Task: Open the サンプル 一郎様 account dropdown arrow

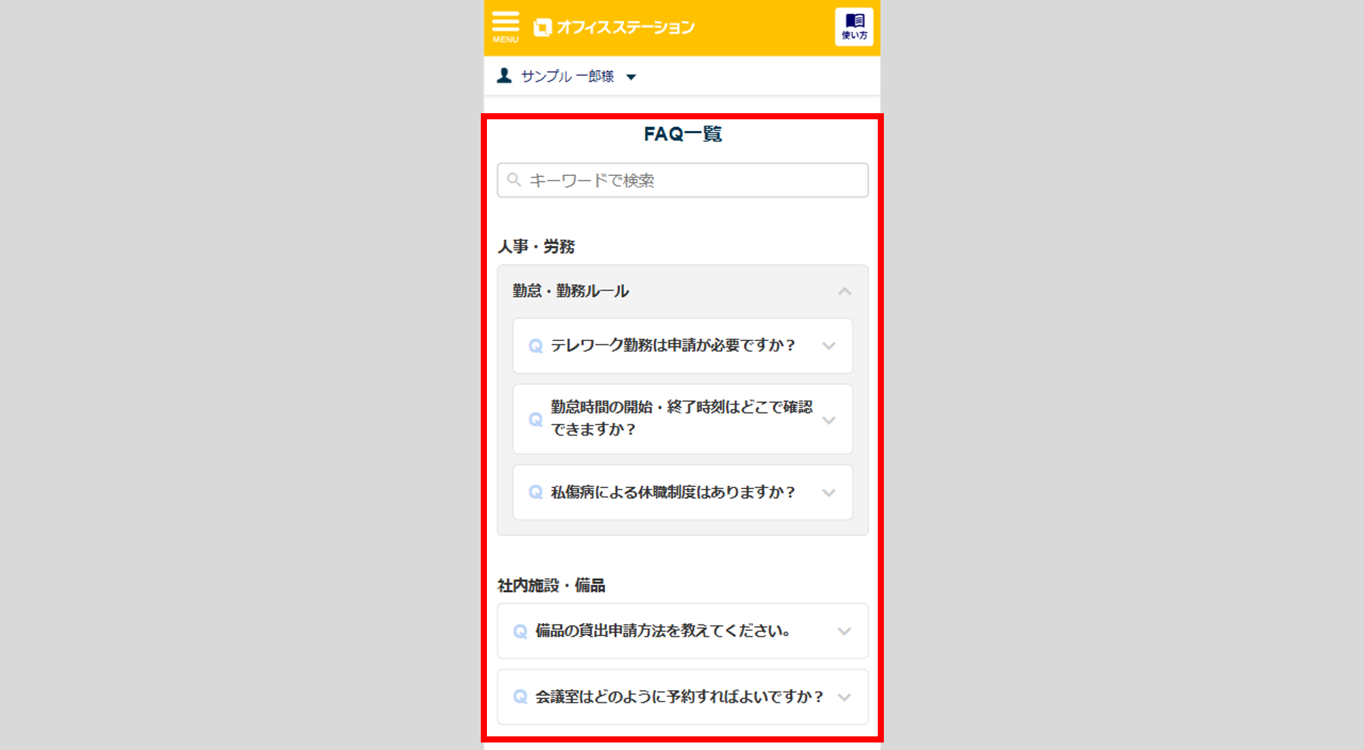Action: (631, 77)
